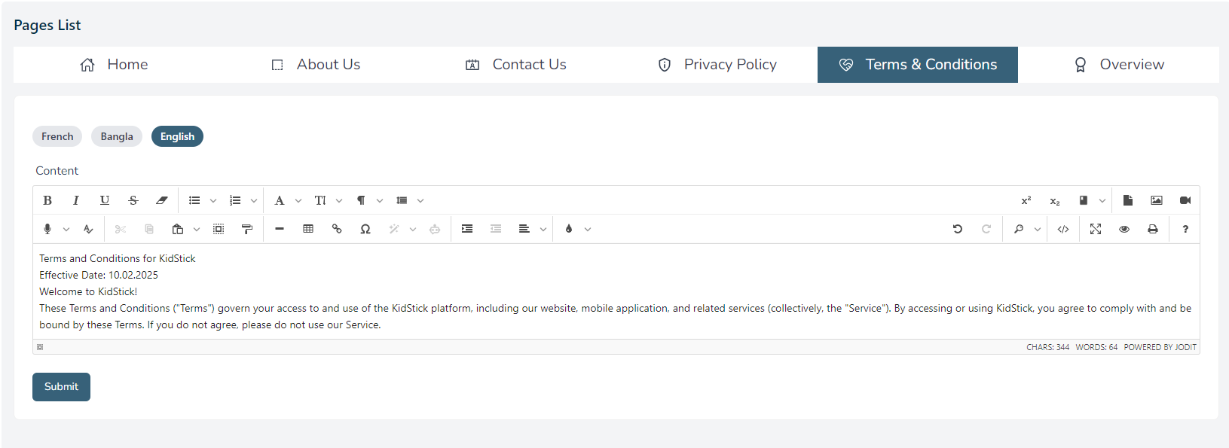Open the paste options dropdown arrow
The image size is (1229, 448).
[197, 229]
